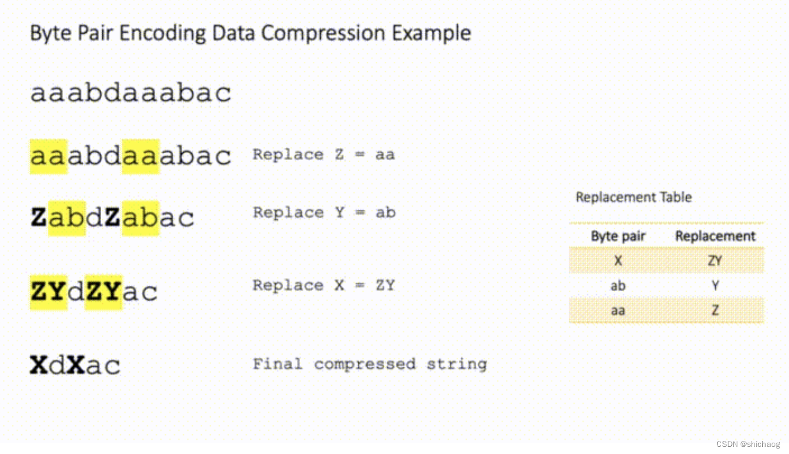Click the "aa" cell in the replacement table
789x454 pixels.
(x=618, y=310)
